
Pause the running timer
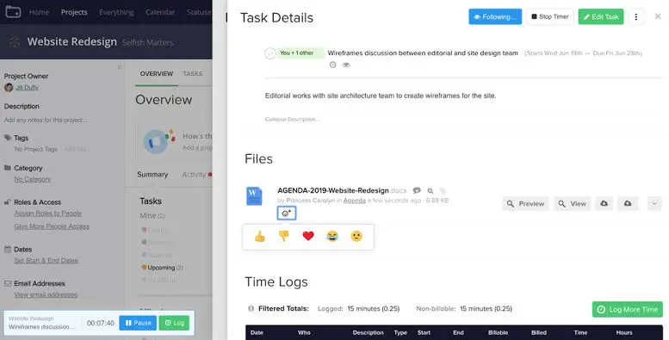click(138, 323)
